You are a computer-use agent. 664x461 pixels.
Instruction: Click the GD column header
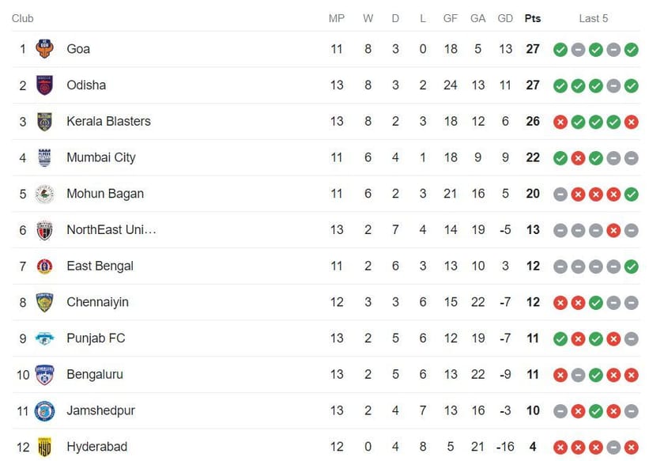505,18
